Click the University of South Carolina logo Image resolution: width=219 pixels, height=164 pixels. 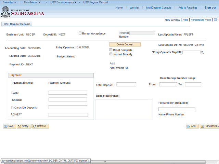[x=22, y=12]
